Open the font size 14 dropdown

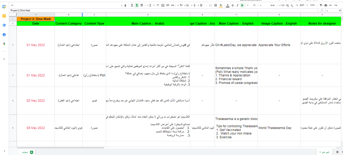click(x=252, y=5)
